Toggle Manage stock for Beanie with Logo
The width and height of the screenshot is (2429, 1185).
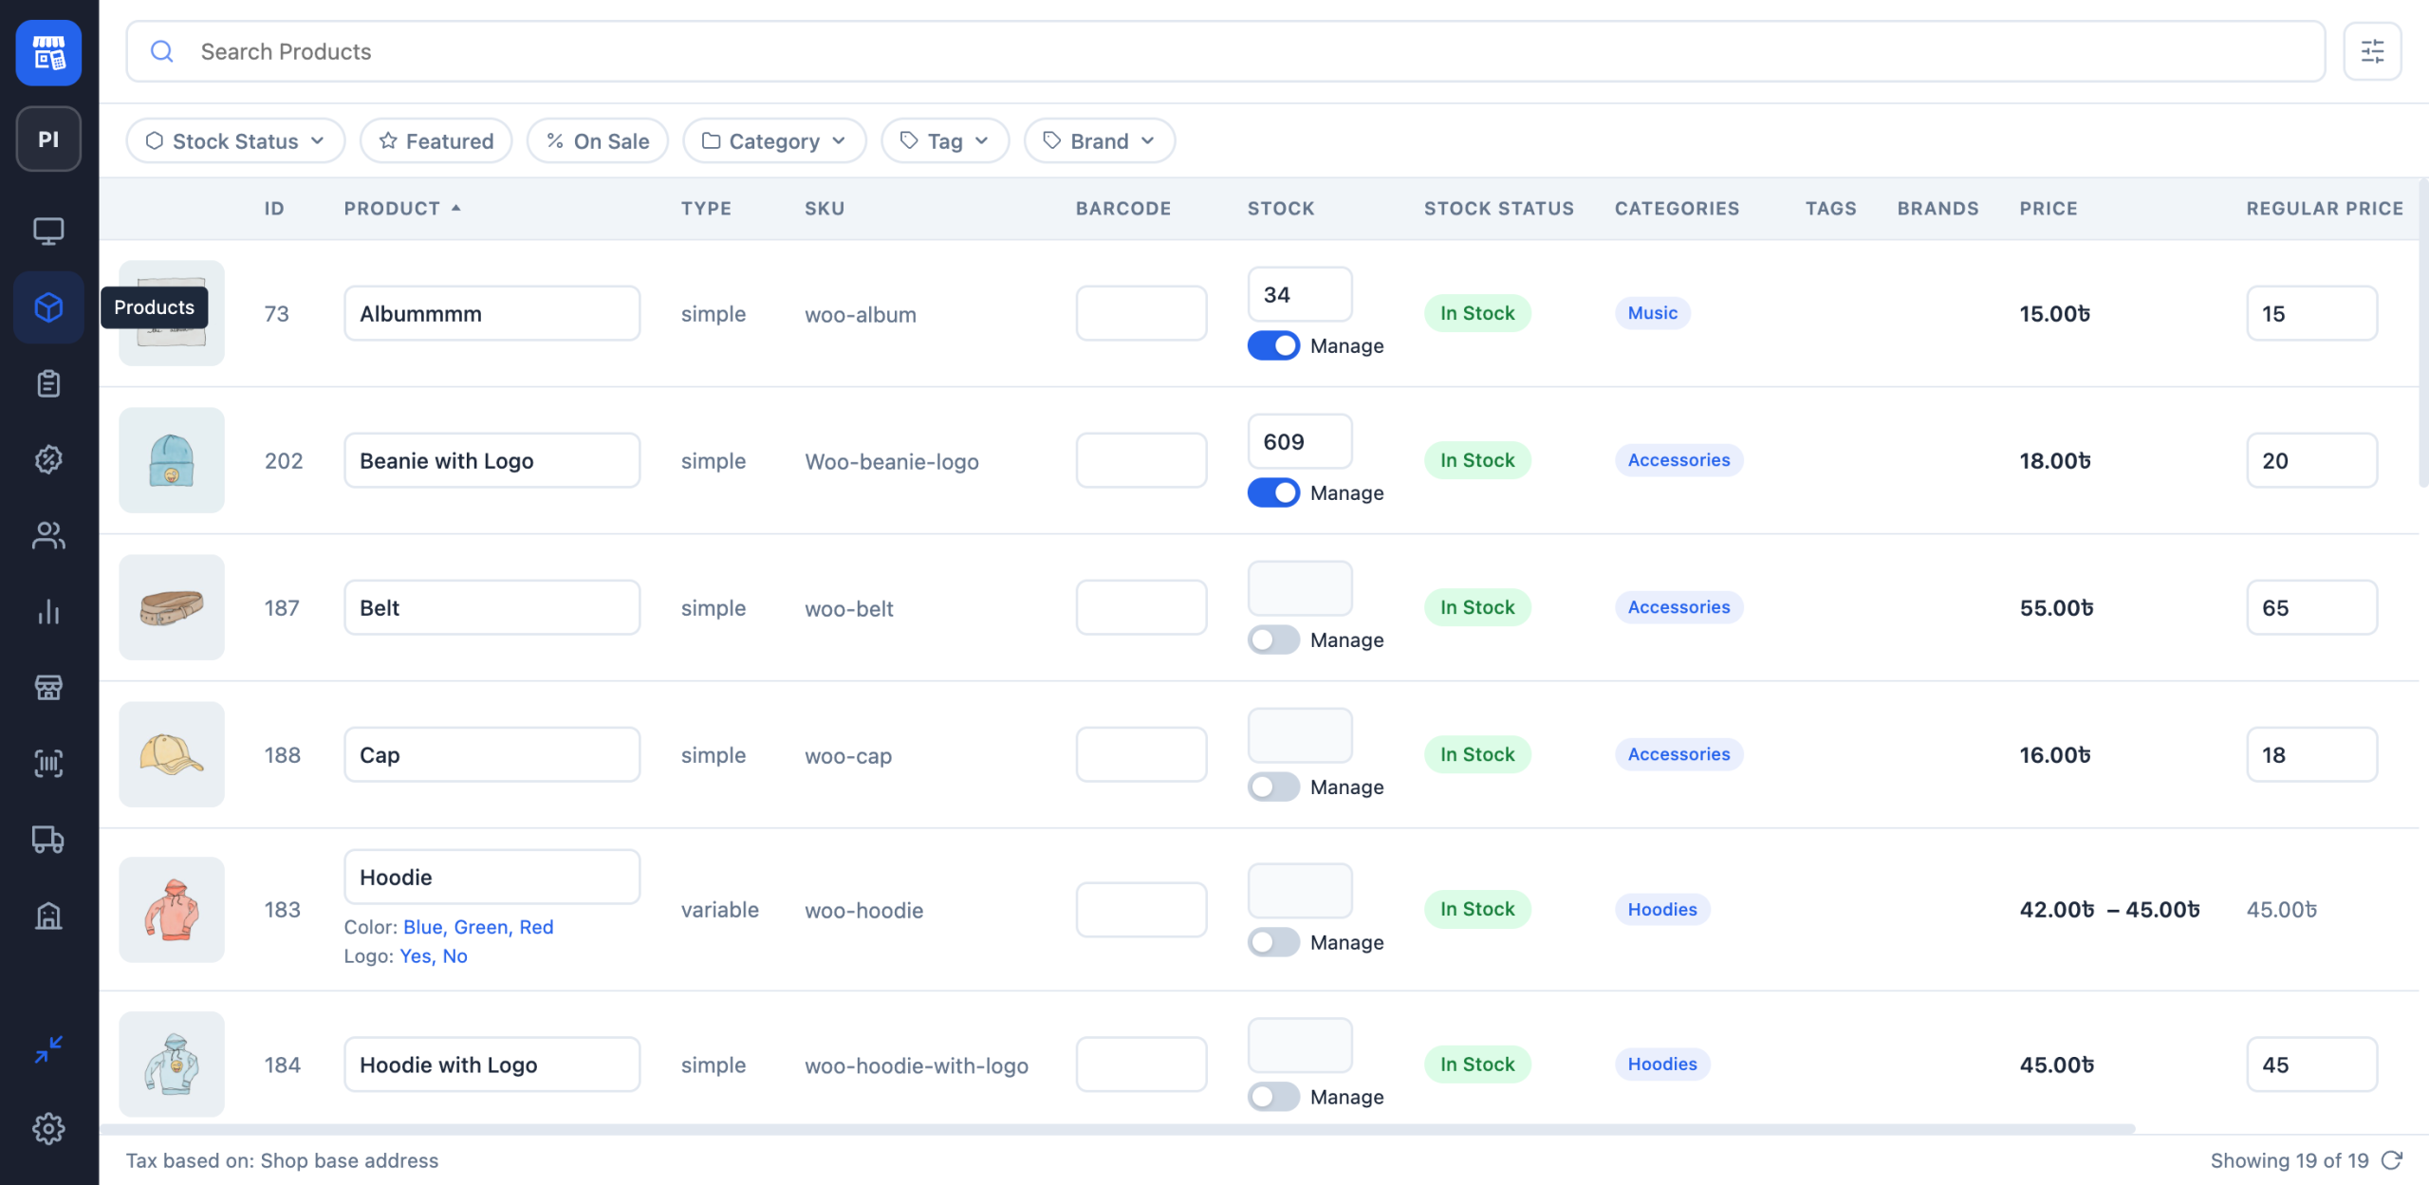click(1273, 492)
